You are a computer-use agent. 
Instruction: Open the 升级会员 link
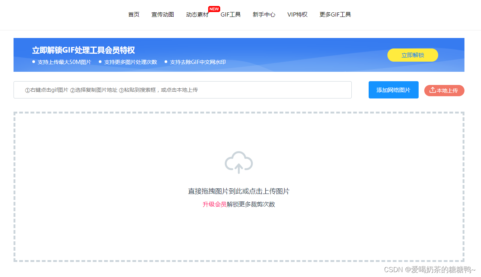pyautogui.click(x=215, y=204)
